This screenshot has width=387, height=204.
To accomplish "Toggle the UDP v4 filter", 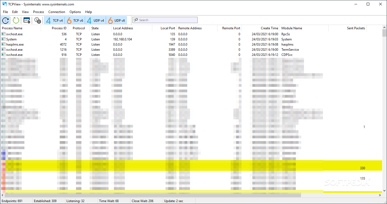I will 96,20.
